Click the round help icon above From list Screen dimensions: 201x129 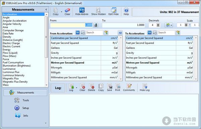[x=120, y=33]
